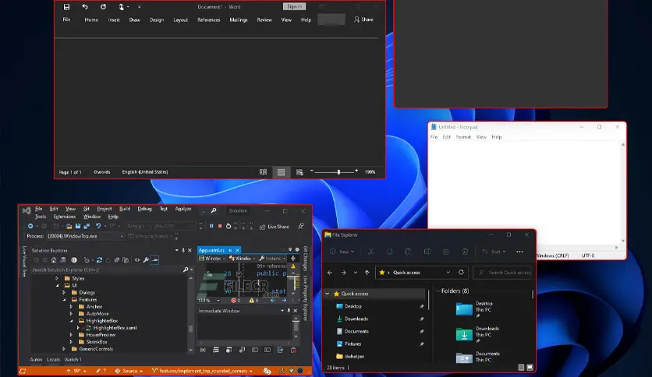Click inside the Notepad text area
The image size is (652, 377).
(524, 193)
